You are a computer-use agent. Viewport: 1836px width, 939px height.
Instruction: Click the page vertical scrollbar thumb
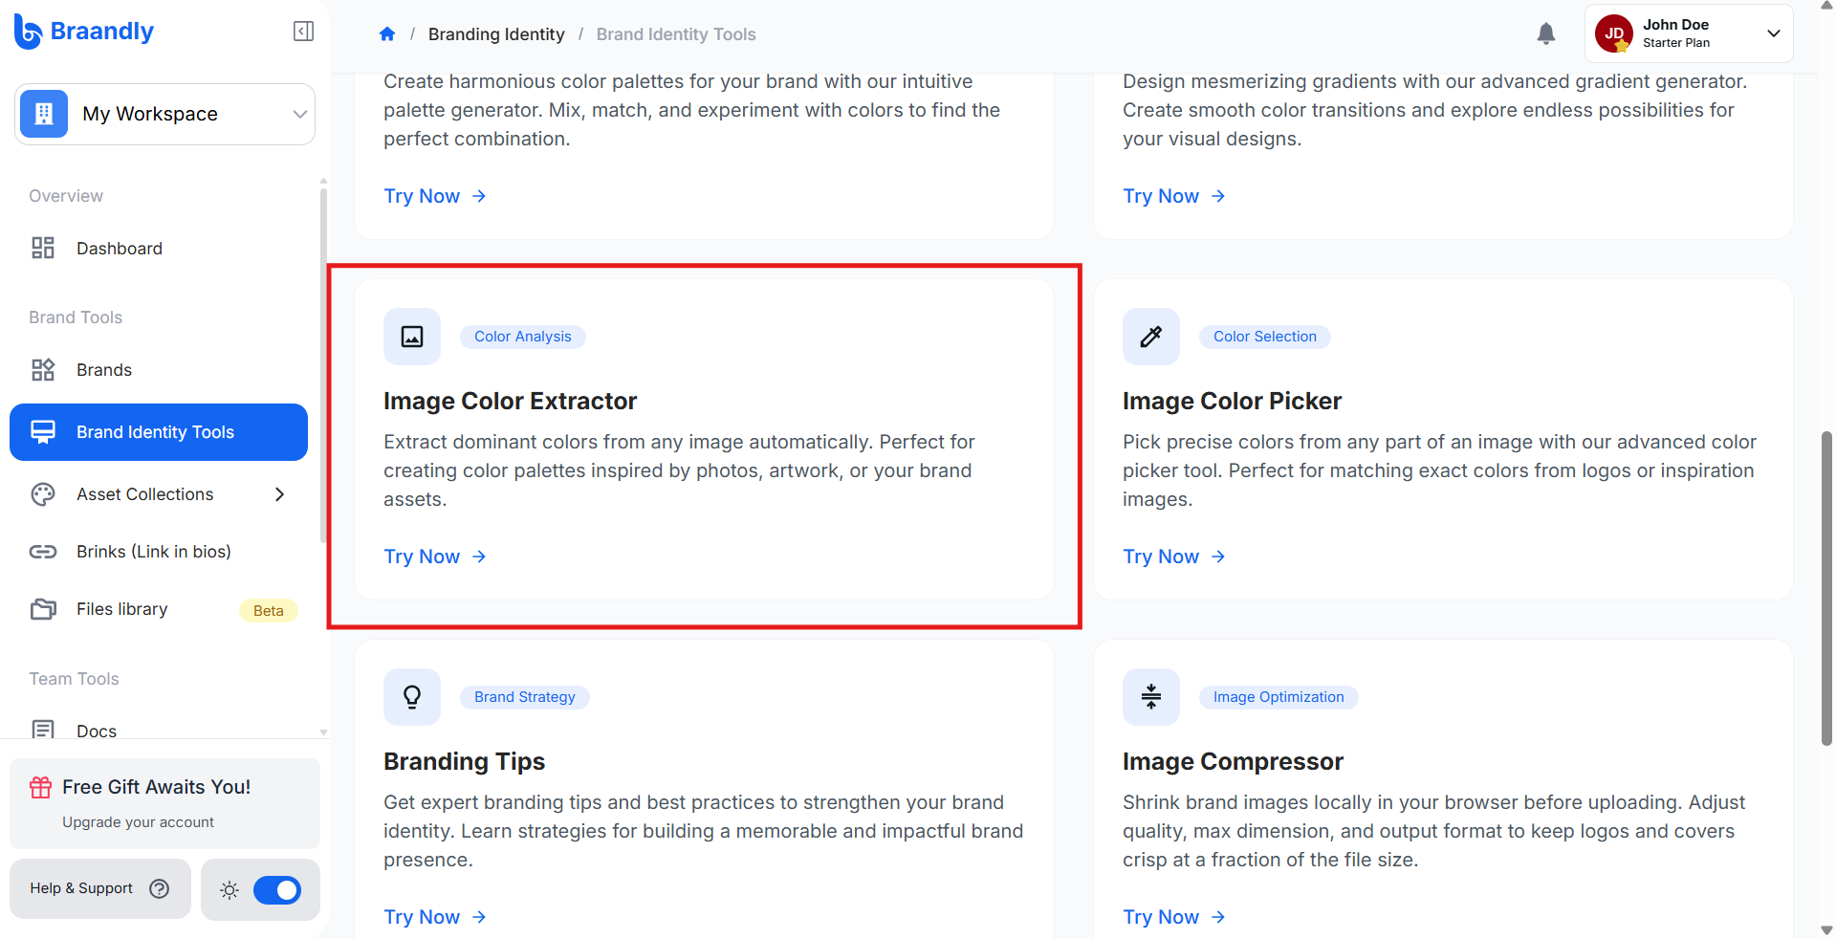pos(1826,588)
